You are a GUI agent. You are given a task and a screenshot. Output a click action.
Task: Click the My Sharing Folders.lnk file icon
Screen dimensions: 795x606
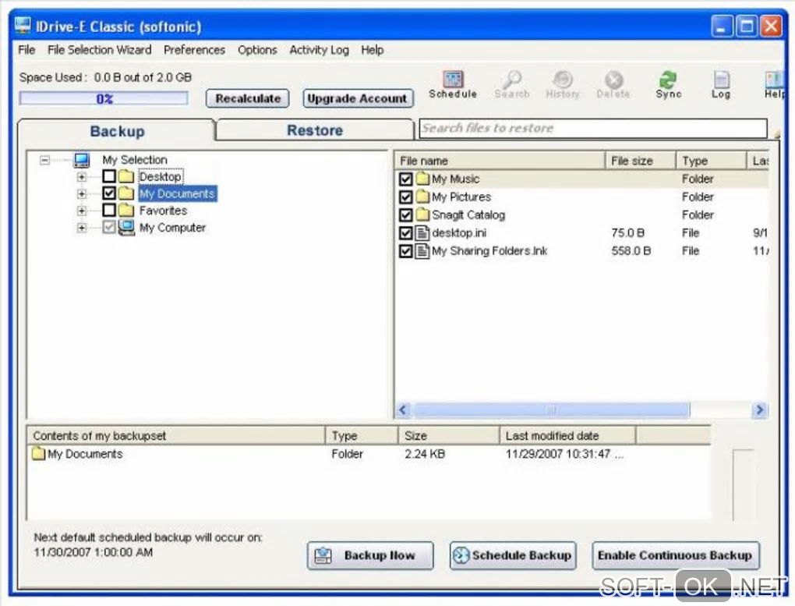pyautogui.click(x=422, y=250)
